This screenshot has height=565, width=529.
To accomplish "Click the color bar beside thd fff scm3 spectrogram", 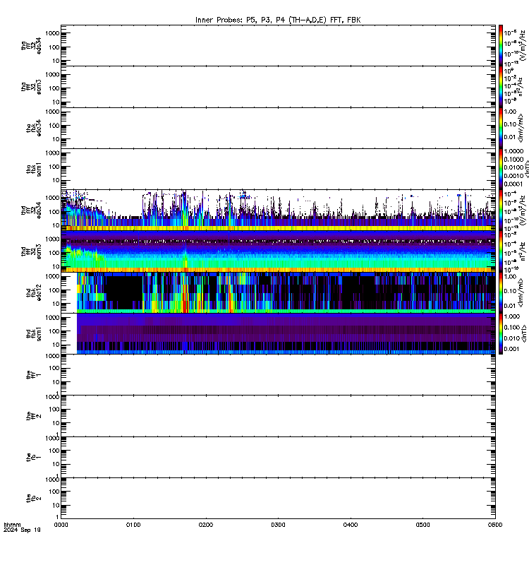I will 501,251.
